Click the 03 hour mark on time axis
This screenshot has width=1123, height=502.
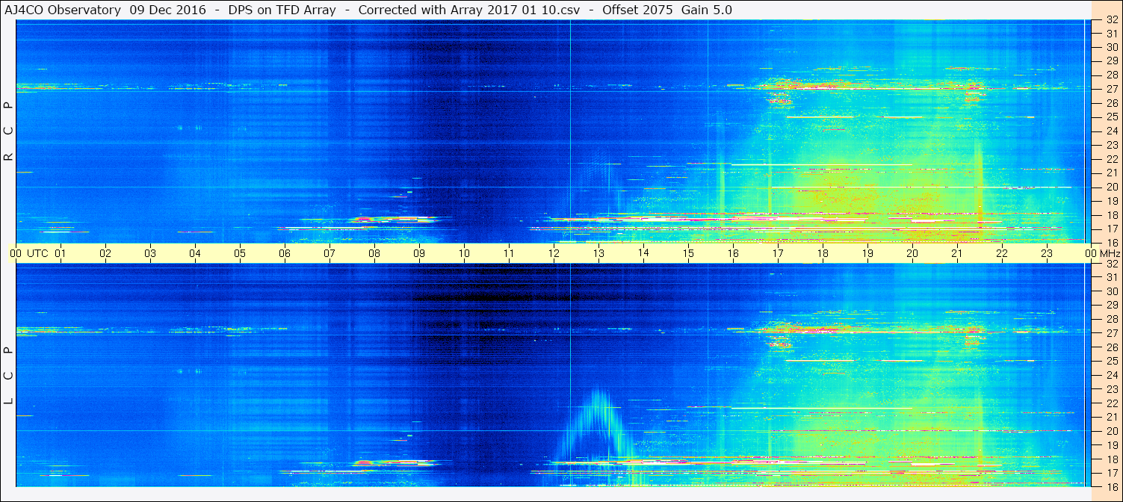pos(150,253)
